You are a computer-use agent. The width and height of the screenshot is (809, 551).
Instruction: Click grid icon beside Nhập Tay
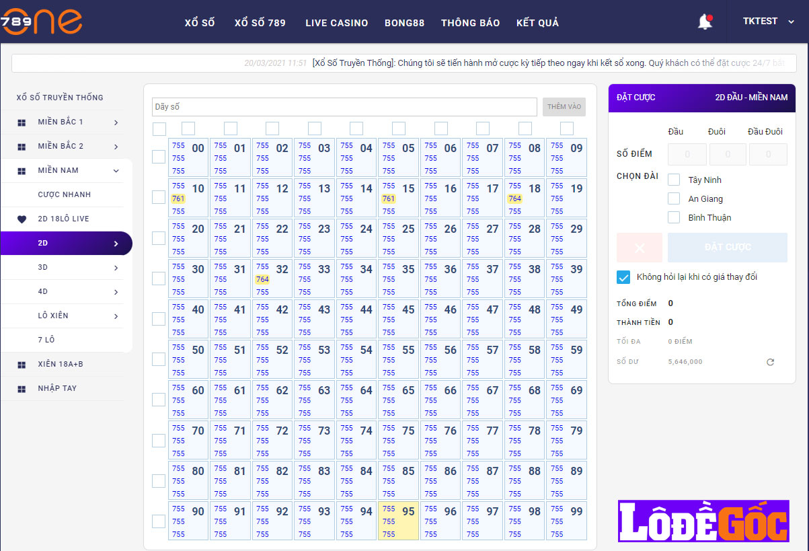click(x=22, y=389)
